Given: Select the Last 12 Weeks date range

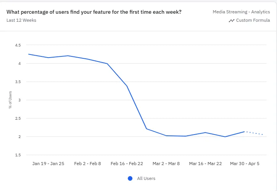Looking at the screenshot, I should pyautogui.click(x=21, y=20).
